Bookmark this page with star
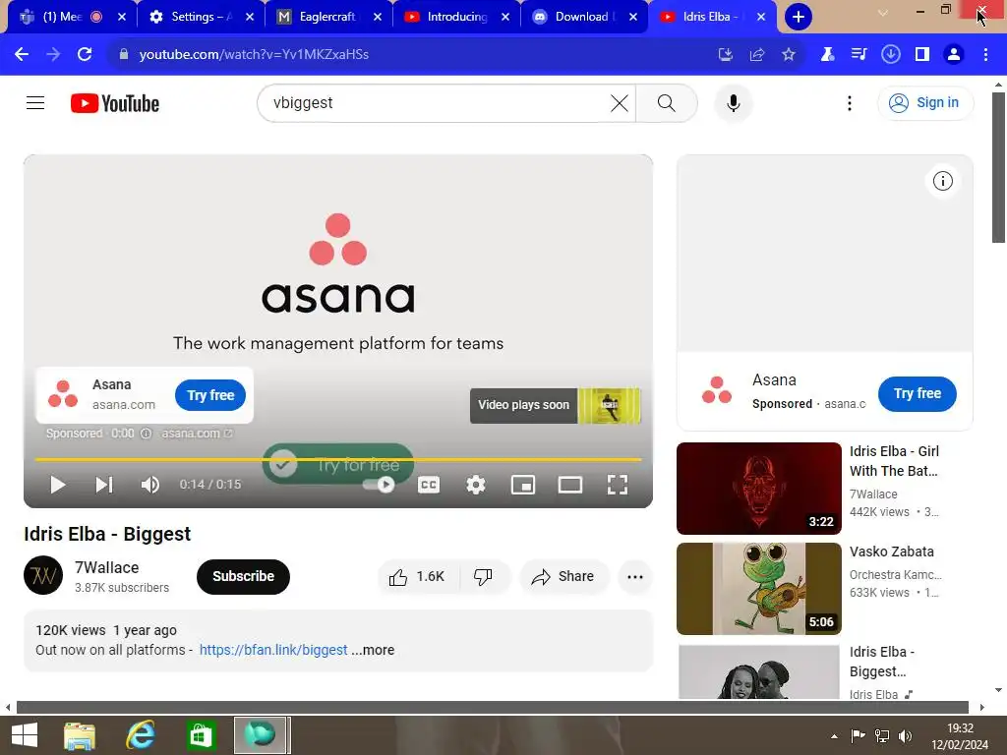1007x755 pixels. tap(789, 55)
